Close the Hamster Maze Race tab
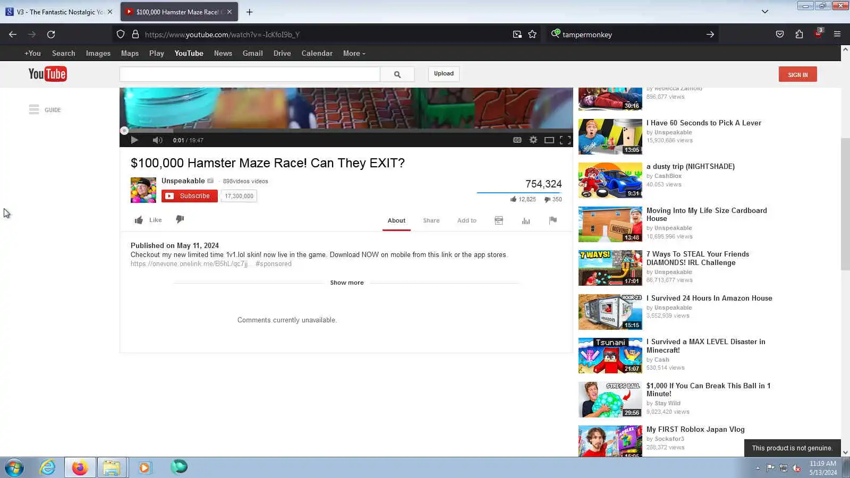850x478 pixels. coord(229,12)
